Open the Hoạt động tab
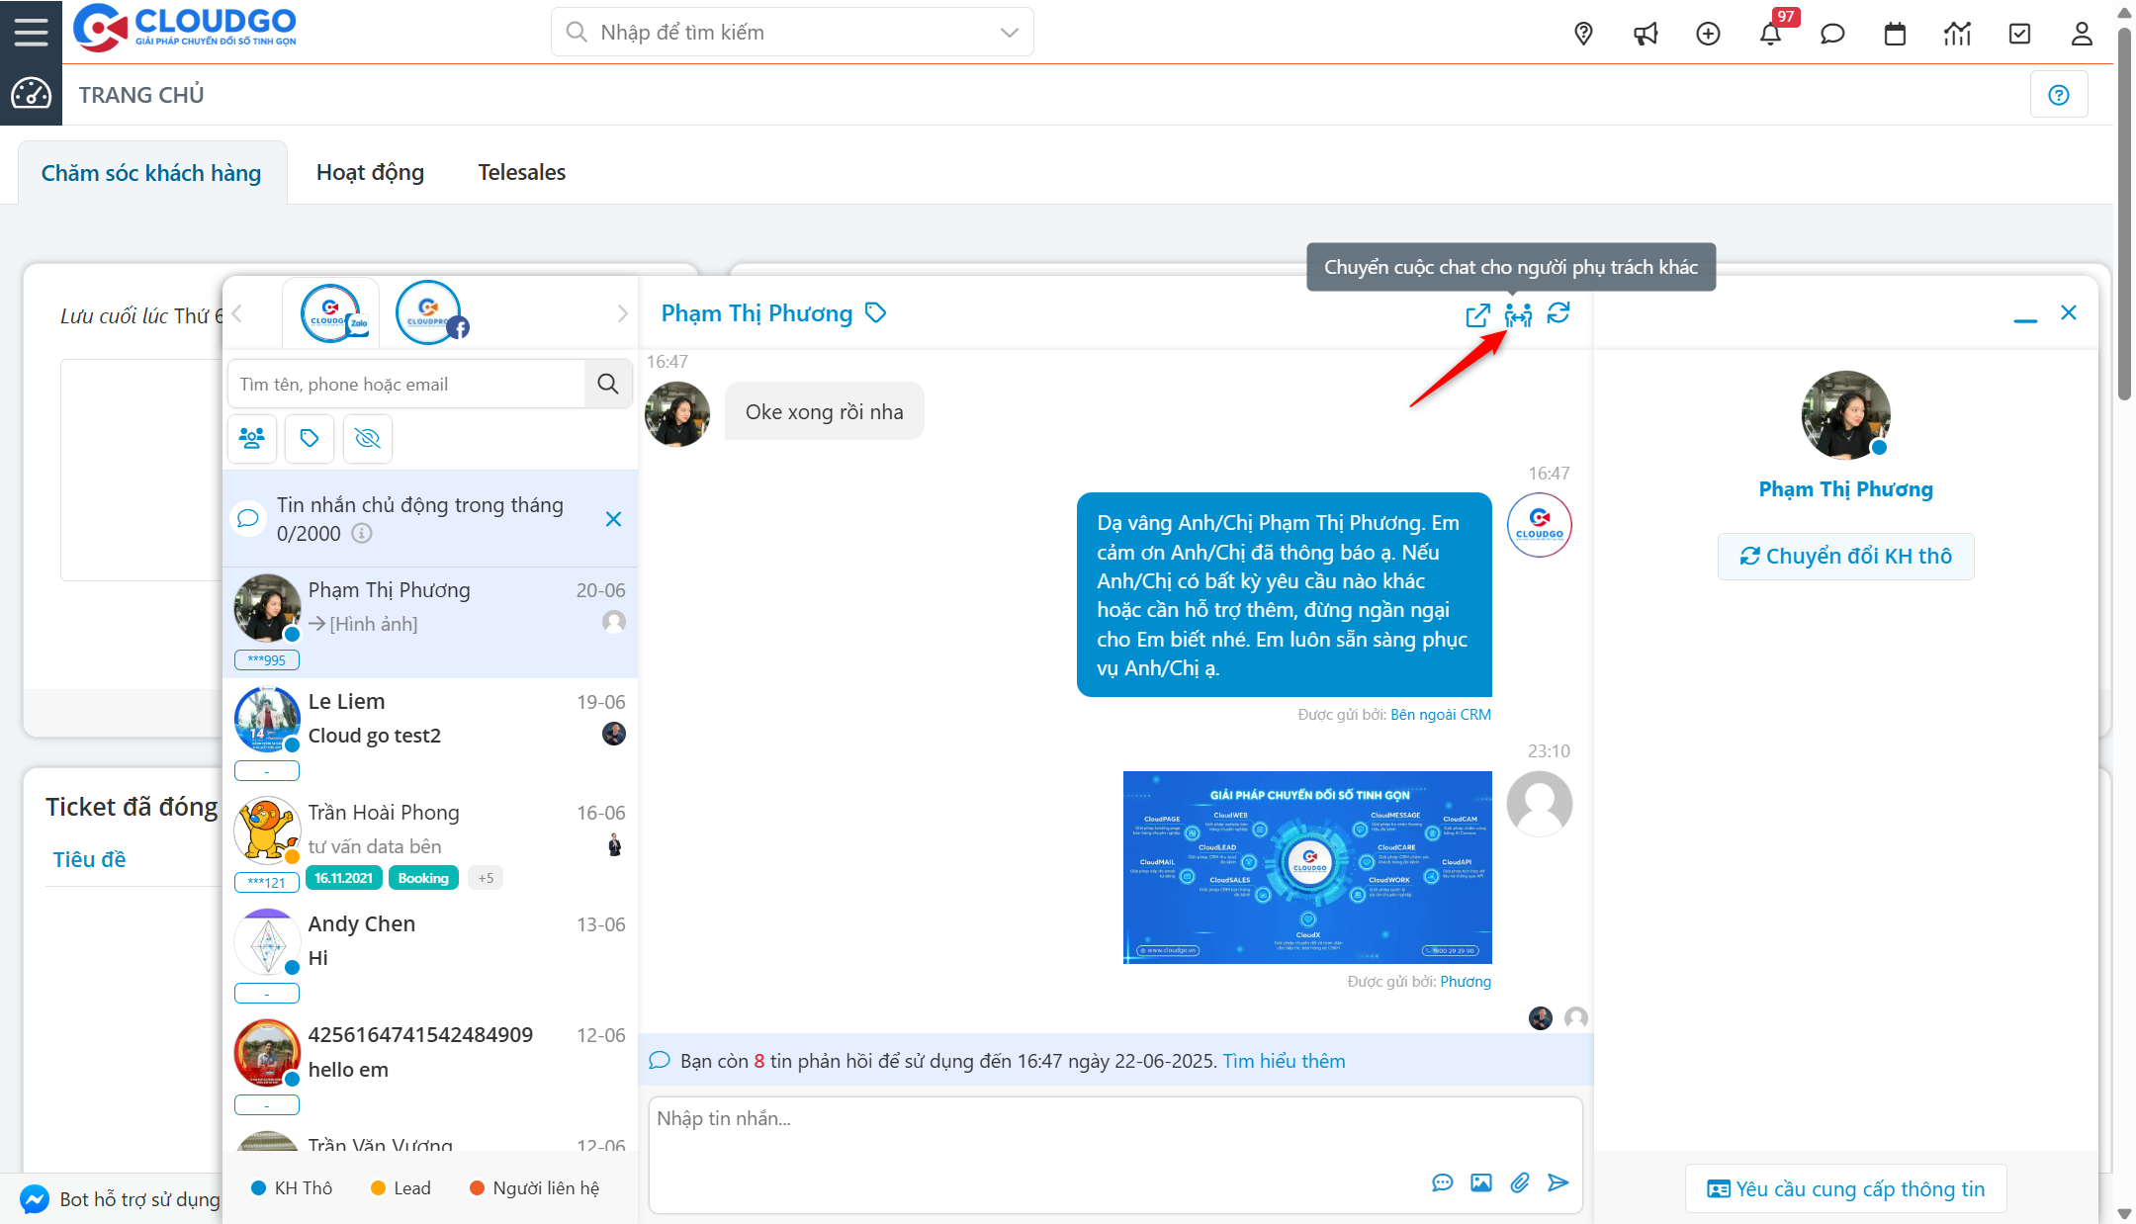The image size is (2136, 1224). [x=370, y=171]
